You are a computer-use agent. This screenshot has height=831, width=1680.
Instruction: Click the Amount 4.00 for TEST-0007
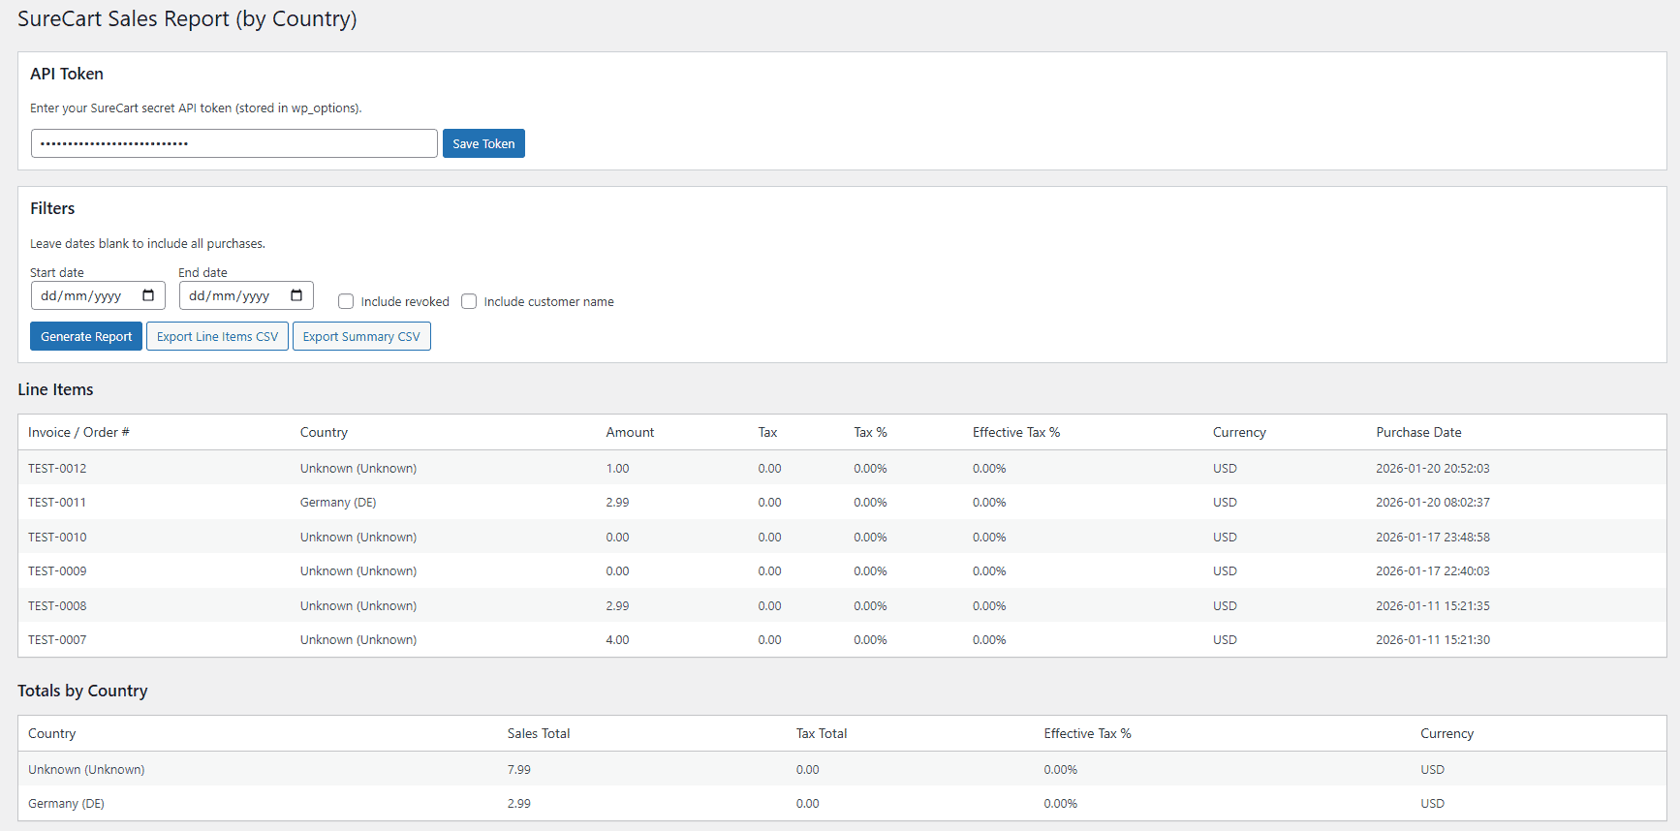coord(617,639)
